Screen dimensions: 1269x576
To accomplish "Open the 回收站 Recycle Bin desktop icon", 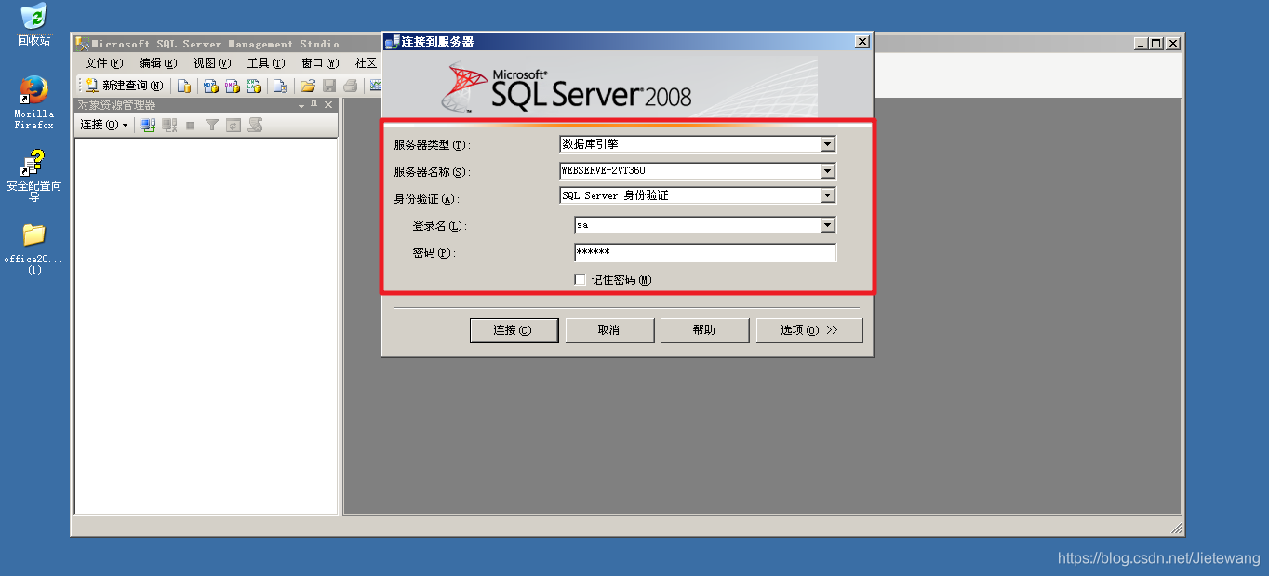I will point(33,25).
